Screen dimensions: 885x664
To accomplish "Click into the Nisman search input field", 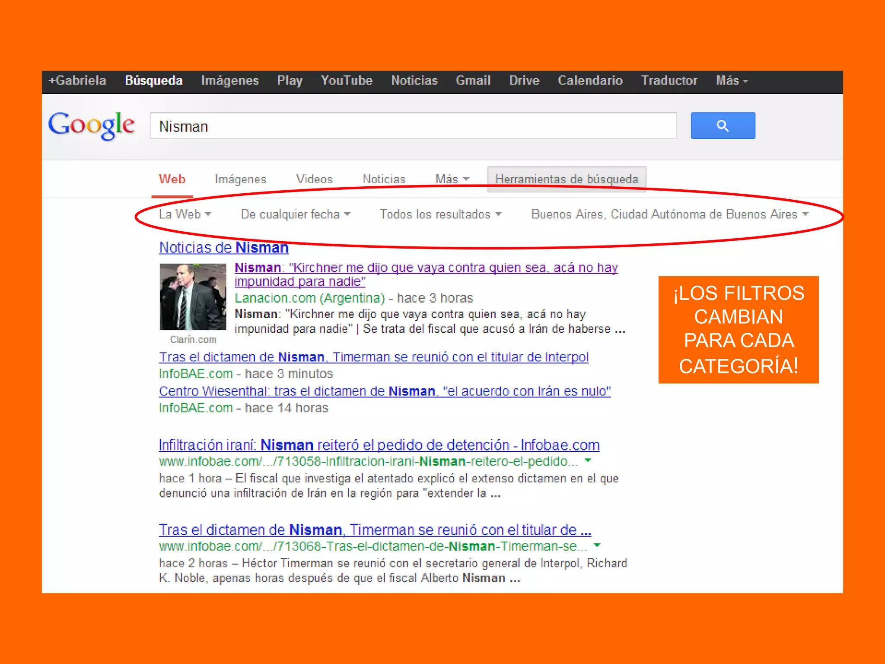I will (x=413, y=126).
